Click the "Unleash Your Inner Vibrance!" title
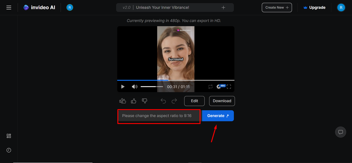The image size is (352, 163). 163,7
